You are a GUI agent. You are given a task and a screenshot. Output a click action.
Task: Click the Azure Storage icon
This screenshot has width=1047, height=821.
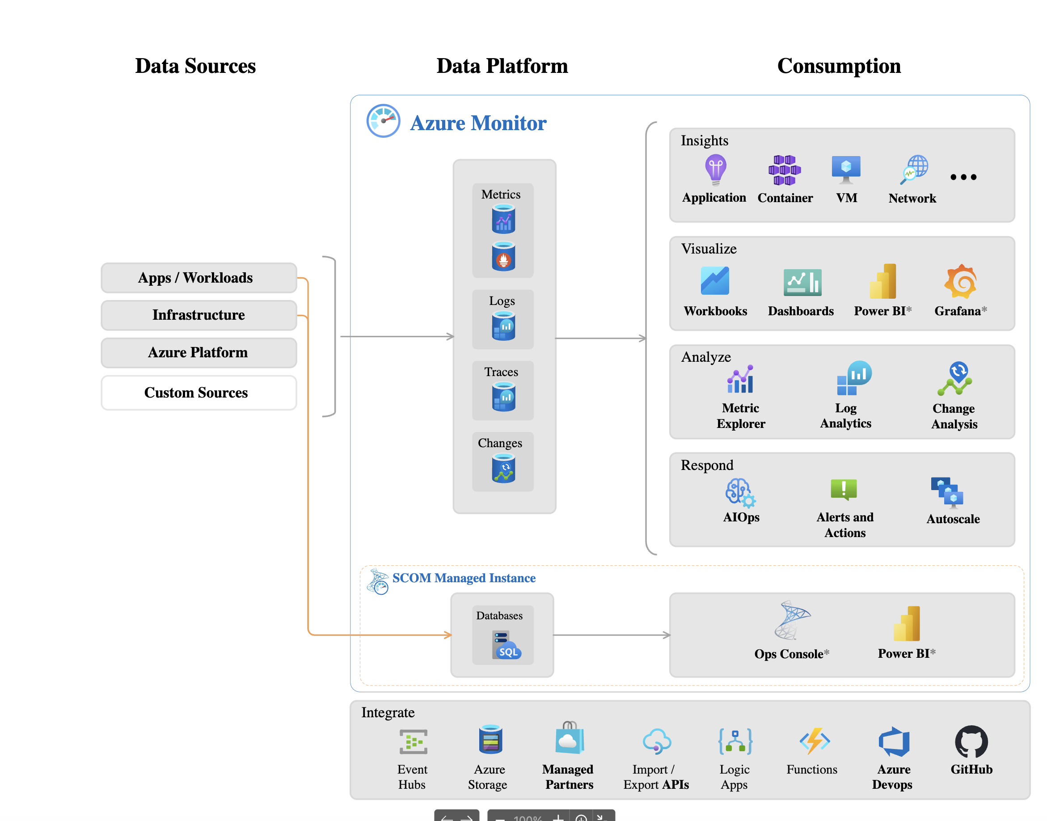click(490, 739)
